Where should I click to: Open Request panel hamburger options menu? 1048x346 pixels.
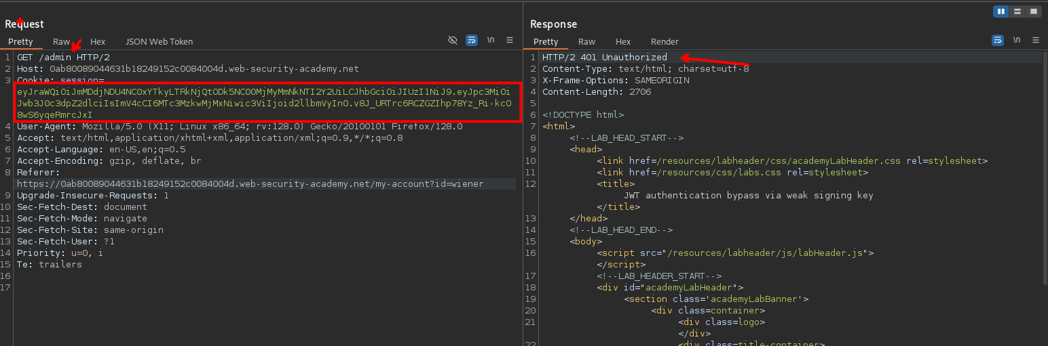tap(510, 41)
